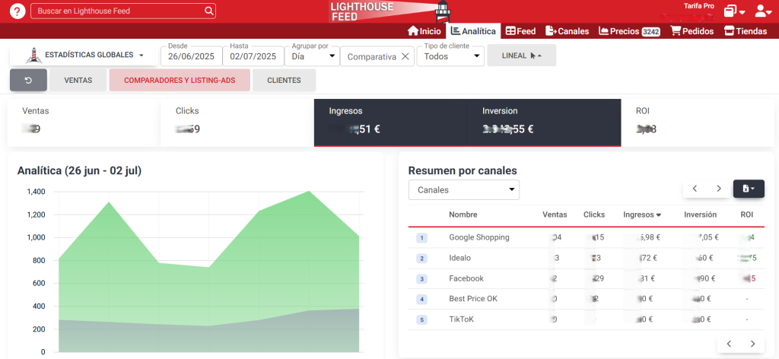Toggle the Clicks metric card

237,122
